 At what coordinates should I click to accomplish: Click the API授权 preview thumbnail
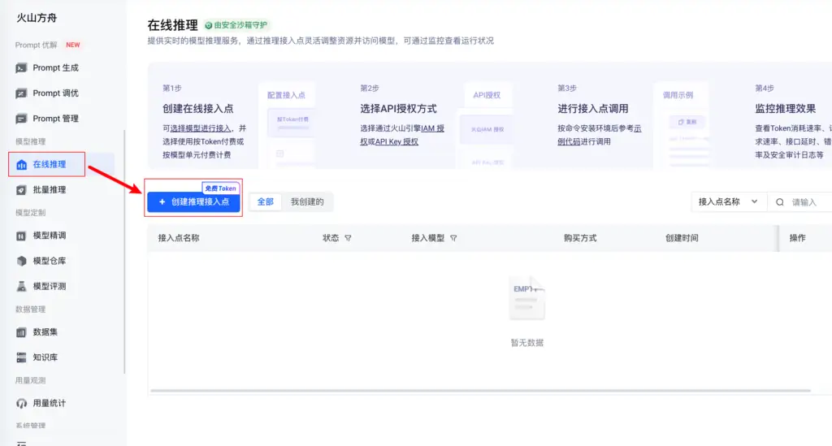pos(487,126)
